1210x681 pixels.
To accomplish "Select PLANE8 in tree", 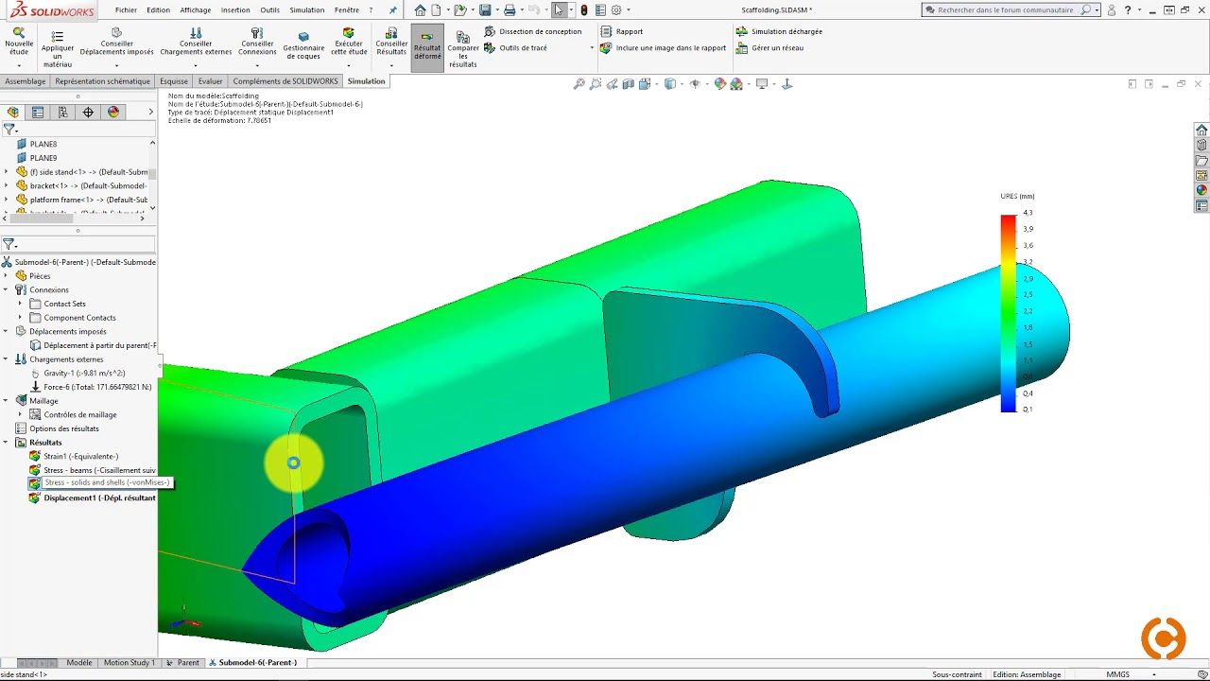I will pyautogui.click(x=37, y=144).
